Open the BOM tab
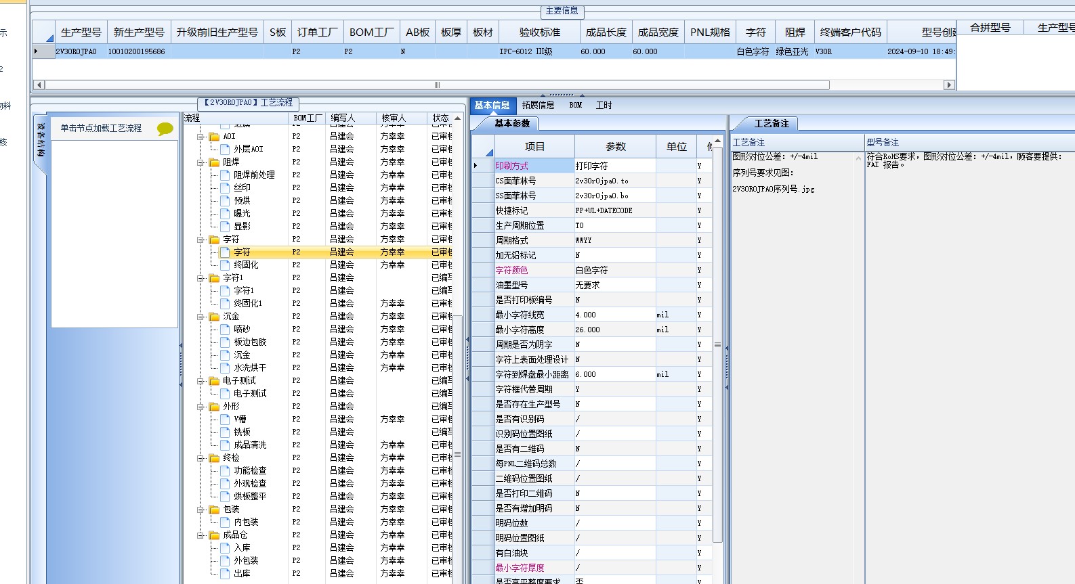1075x584 pixels. 576,105
